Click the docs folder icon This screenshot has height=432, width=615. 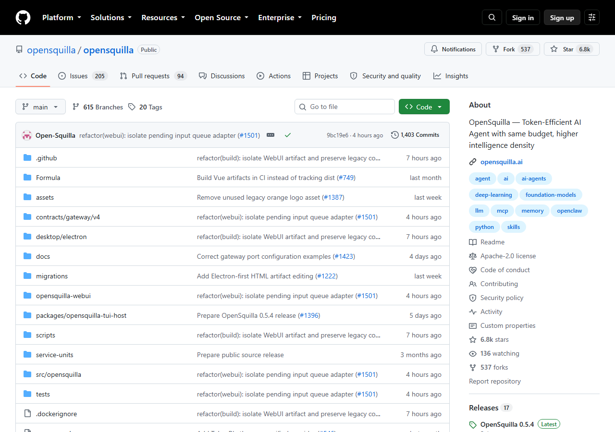(x=27, y=256)
